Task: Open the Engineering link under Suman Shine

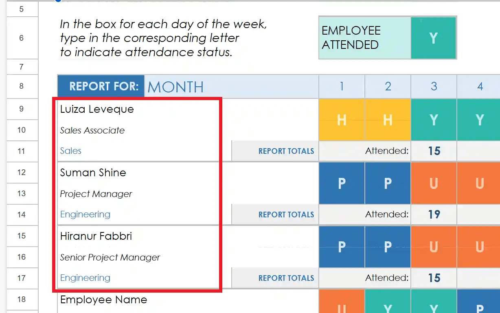Action: [85, 214]
